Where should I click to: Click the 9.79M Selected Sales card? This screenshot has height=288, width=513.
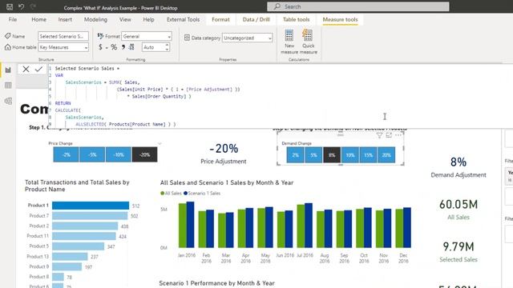(x=458, y=251)
